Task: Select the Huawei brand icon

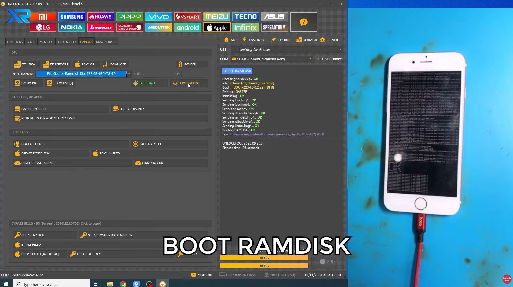Action: click(x=101, y=17)
